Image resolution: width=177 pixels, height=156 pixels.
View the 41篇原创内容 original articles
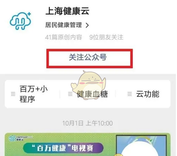pos(64,37)
